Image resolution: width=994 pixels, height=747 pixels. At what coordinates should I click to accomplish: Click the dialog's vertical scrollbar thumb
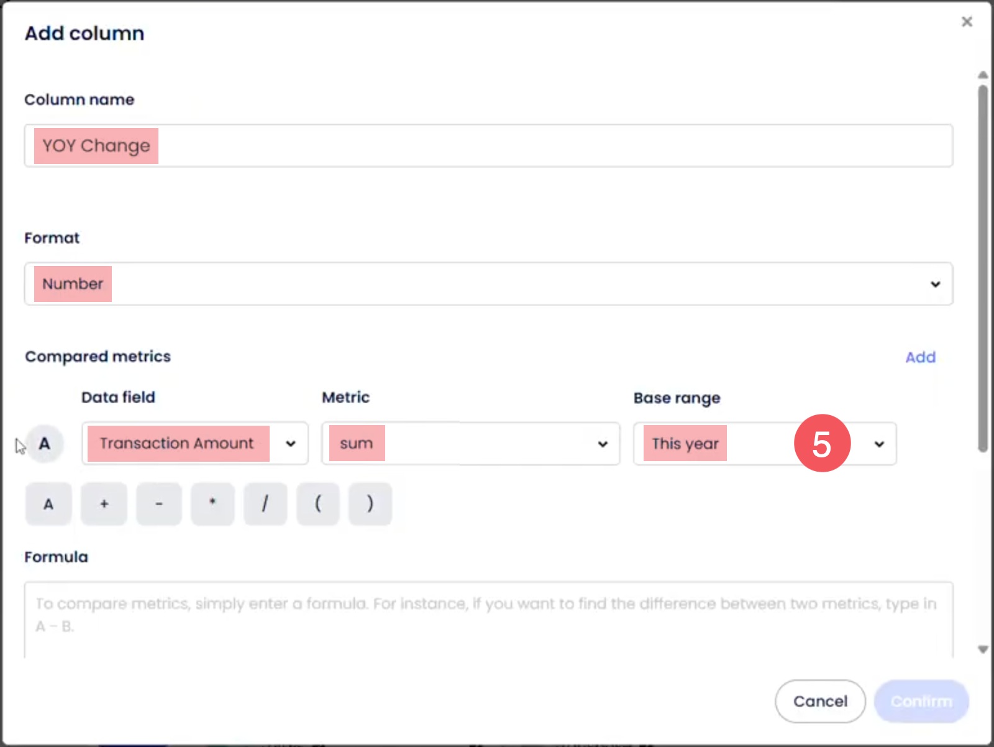click(983, 267)
